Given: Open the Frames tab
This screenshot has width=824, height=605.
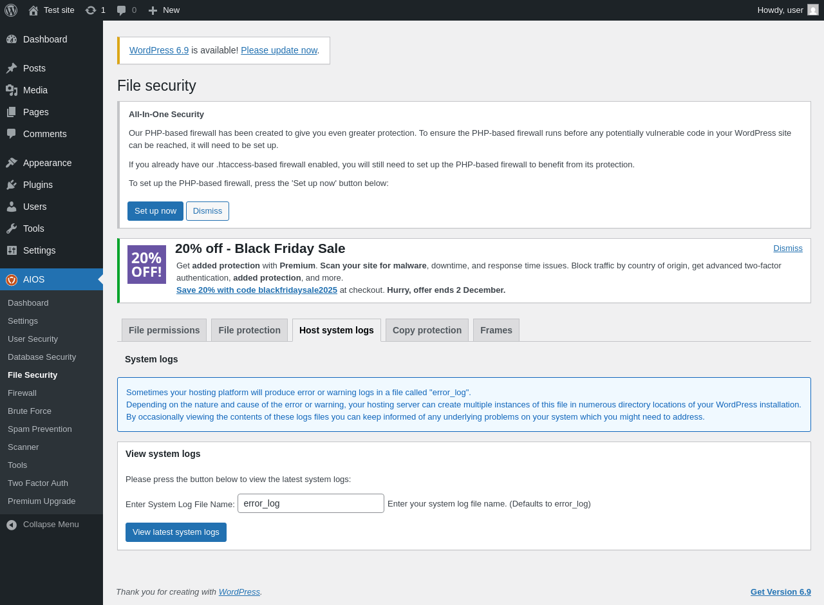Looking at the screenshot, I should click(496, 330).
